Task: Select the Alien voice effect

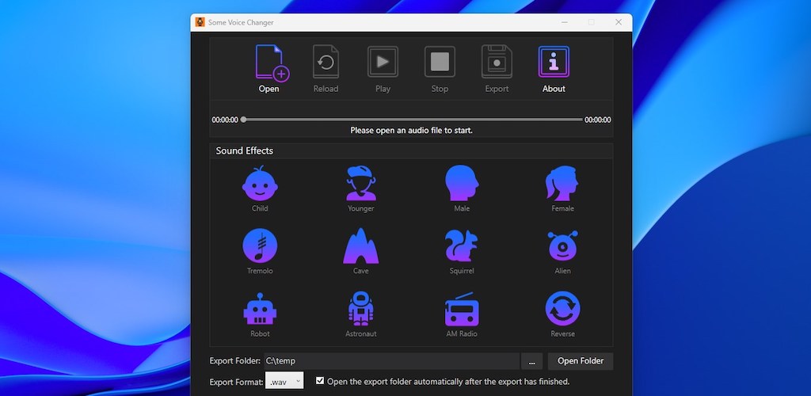Action: (562, 246)
